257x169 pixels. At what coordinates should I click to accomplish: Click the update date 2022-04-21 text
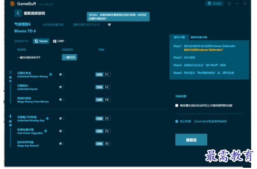pos(87,25)
